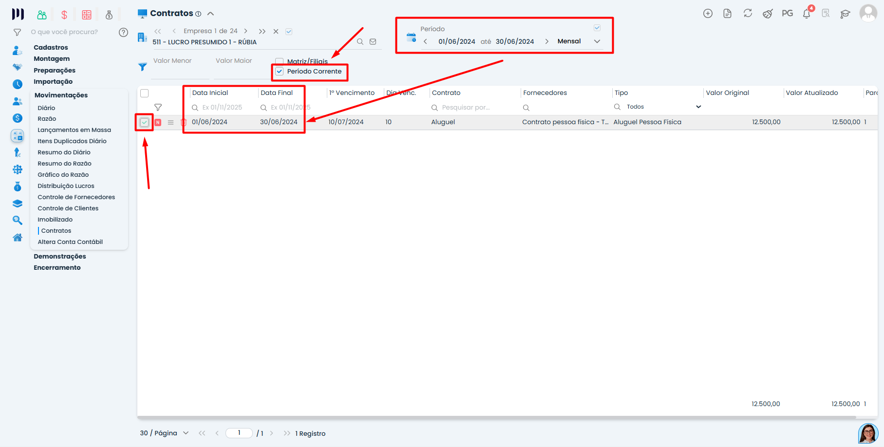Click the add (plus circle) icon
This screenshot has height=447, width=884.
[x=708, y=14]
